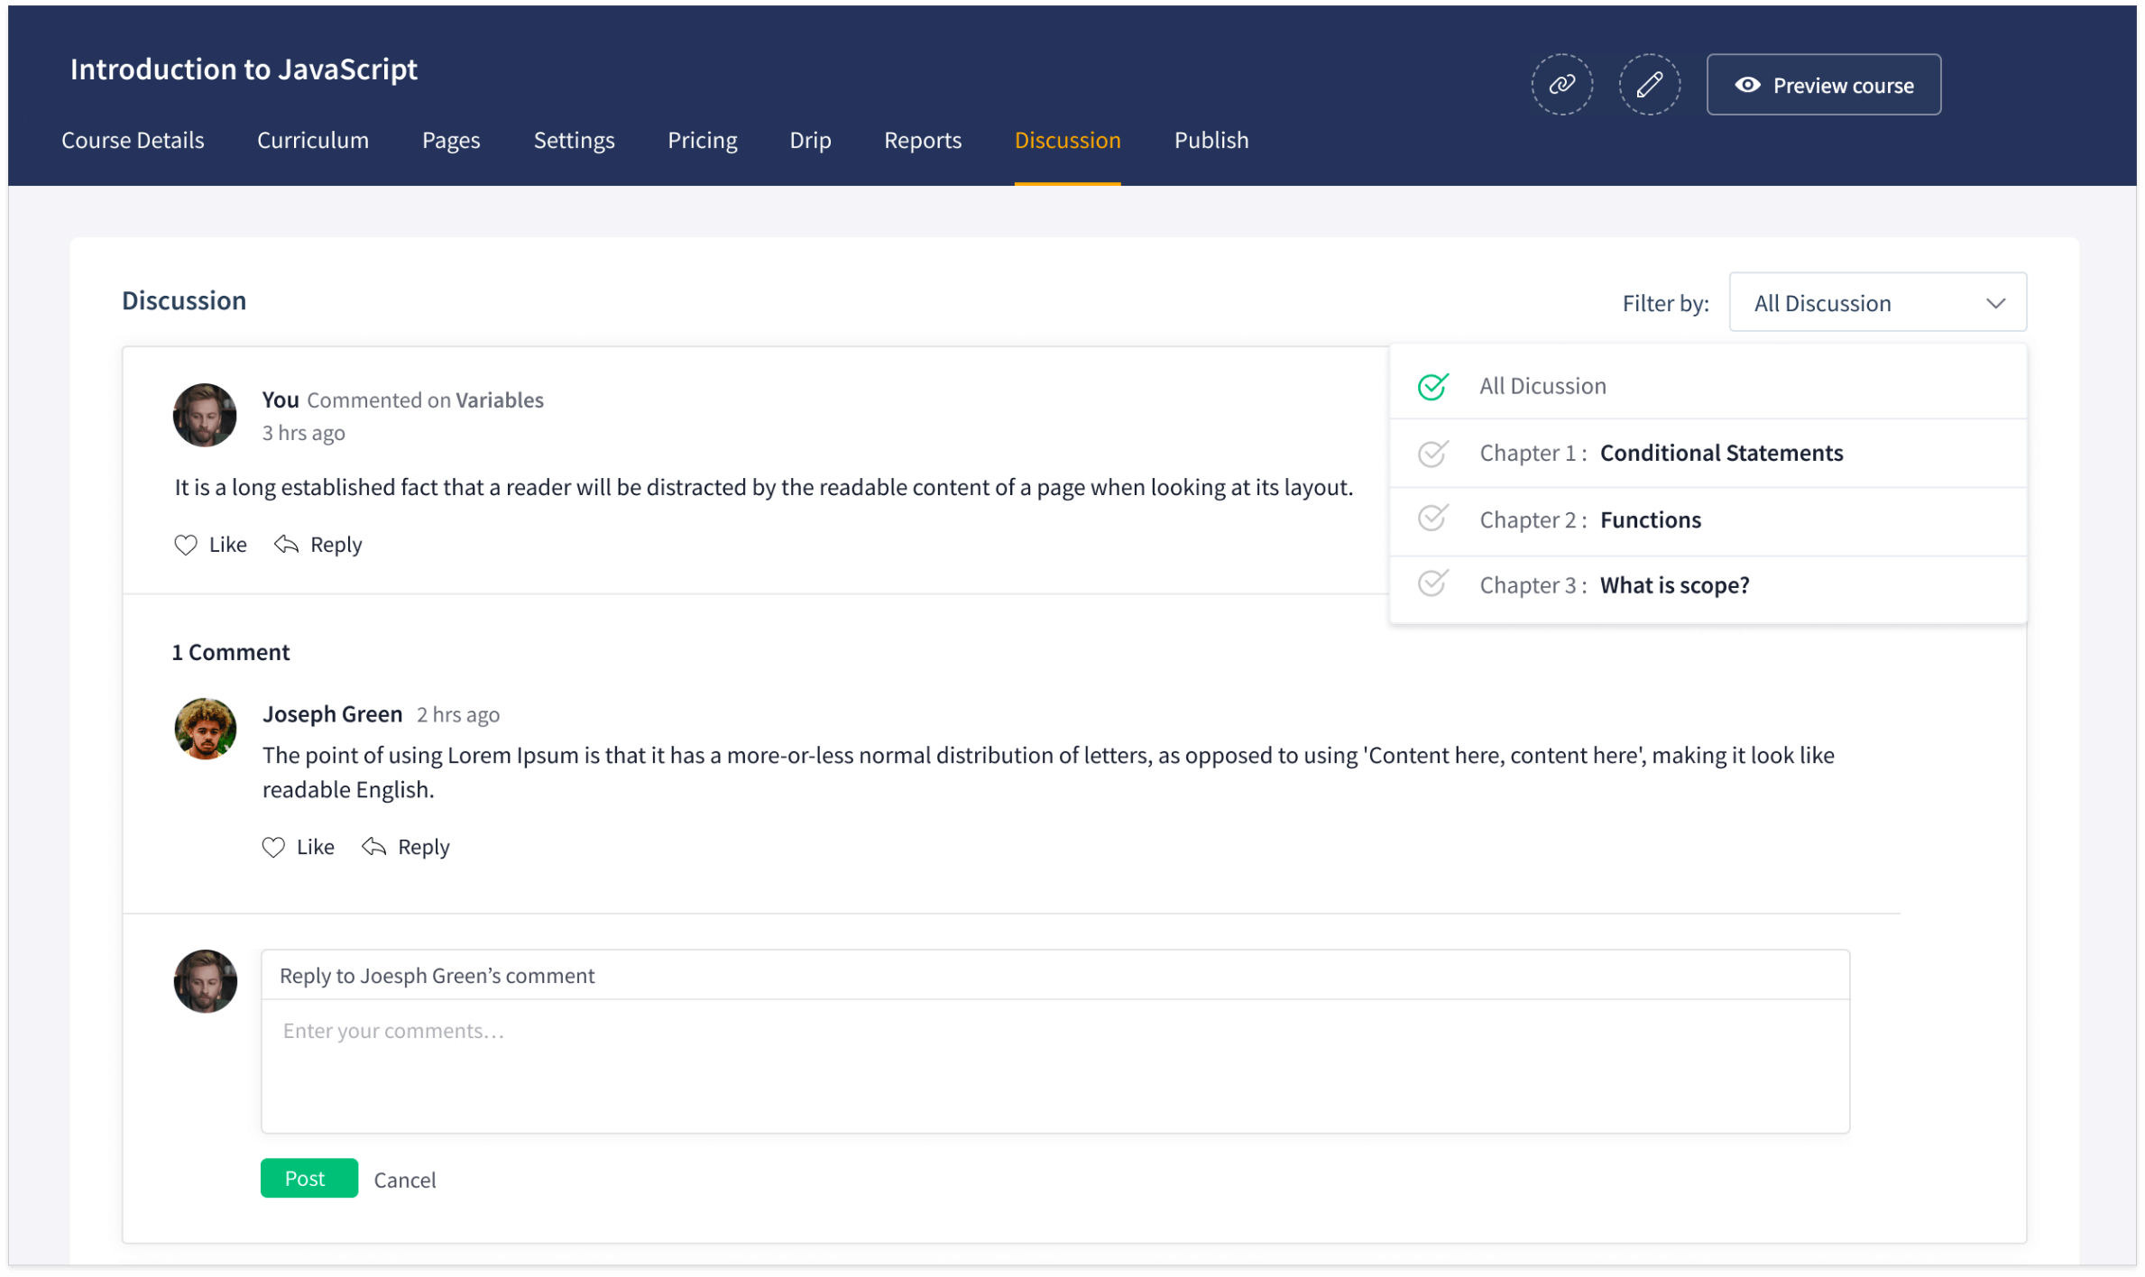Check Chapter 2 Functions filter option
Image resolution: width=2145 pixels, height=1277 pixels.
1433,519
